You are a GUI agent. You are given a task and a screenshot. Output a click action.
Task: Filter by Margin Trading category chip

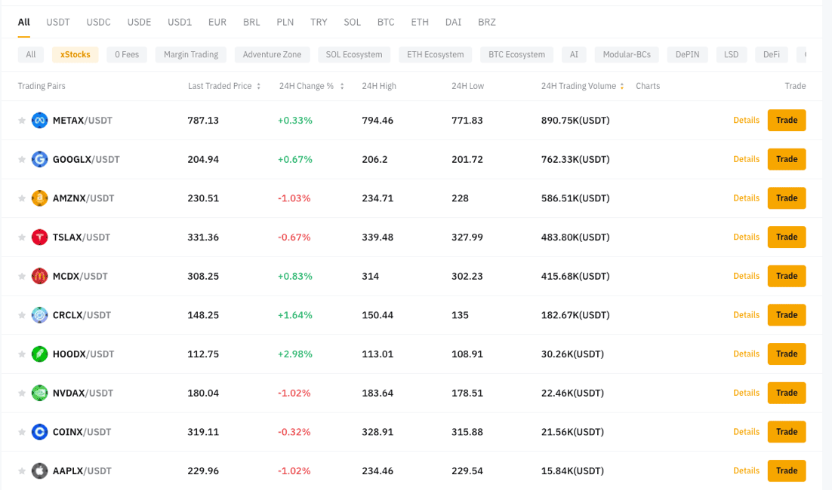click(192, 54)
